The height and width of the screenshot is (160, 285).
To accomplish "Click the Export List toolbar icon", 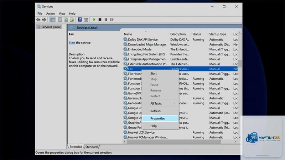I will (x=72, y=20).
